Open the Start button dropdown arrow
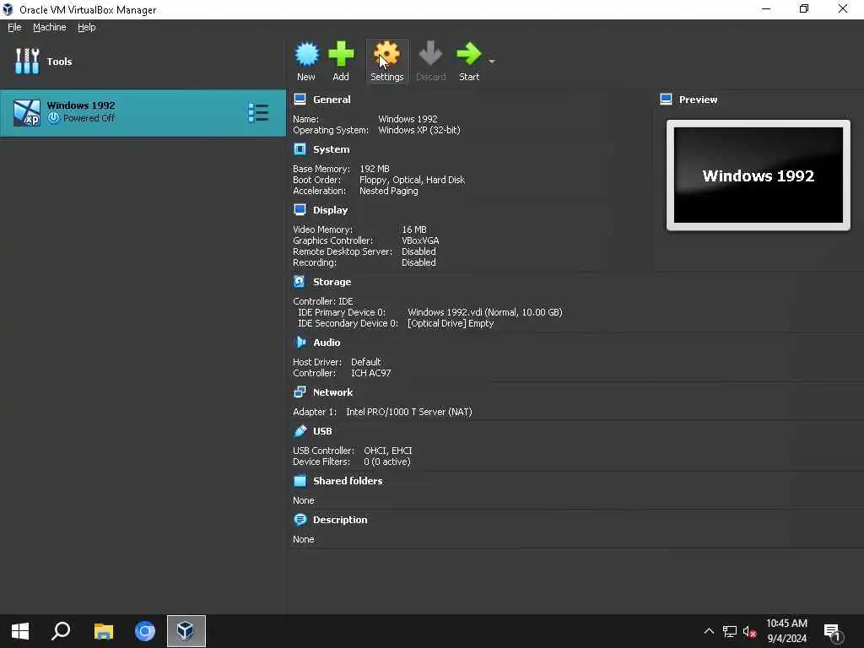864x648 pixels. 492,61
